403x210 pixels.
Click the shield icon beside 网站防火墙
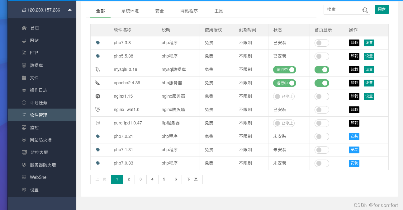click(24, 140)
